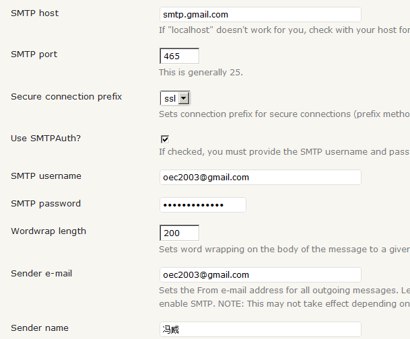
Task: Click the "SMTP host" label
Action: pos(34,13)
